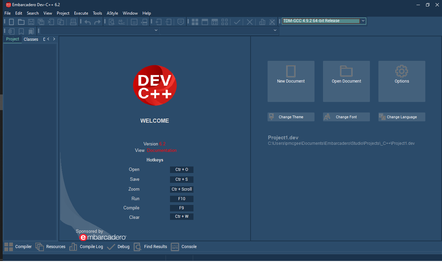Click the Save All toolbar icon
The width and height of the screenshot is (442, 262).
(41, 22)
